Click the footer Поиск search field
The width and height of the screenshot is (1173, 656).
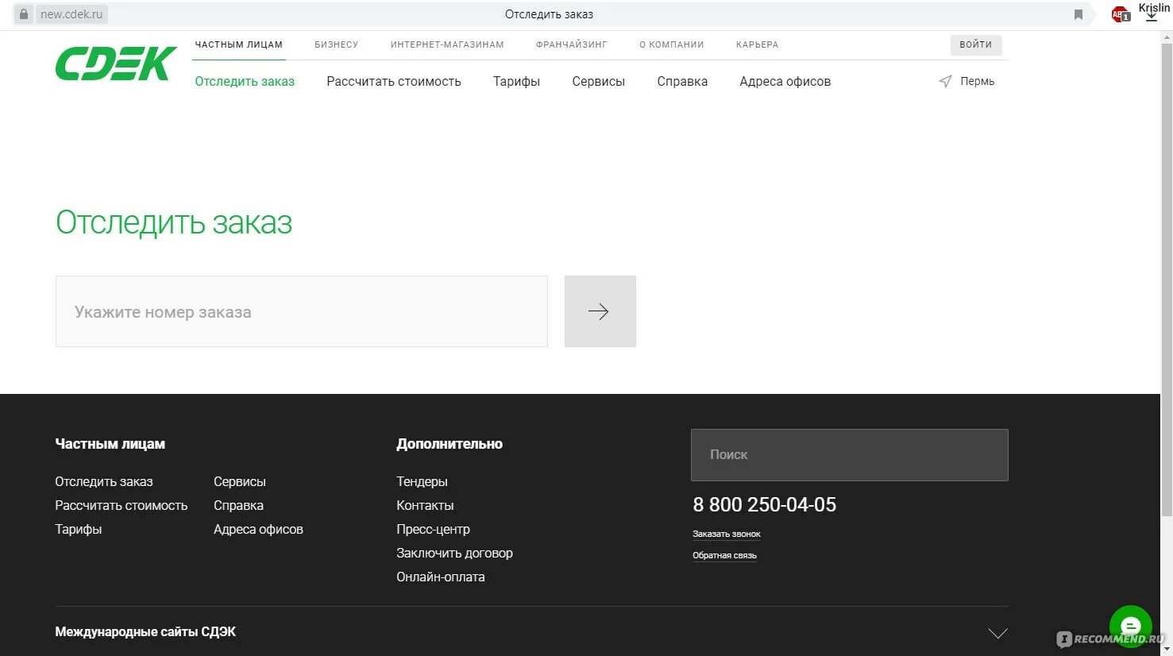850,455
